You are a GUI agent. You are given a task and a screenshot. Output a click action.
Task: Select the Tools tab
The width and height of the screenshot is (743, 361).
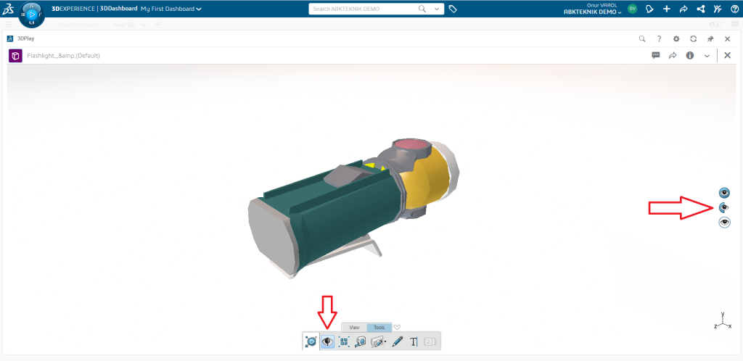379,327
